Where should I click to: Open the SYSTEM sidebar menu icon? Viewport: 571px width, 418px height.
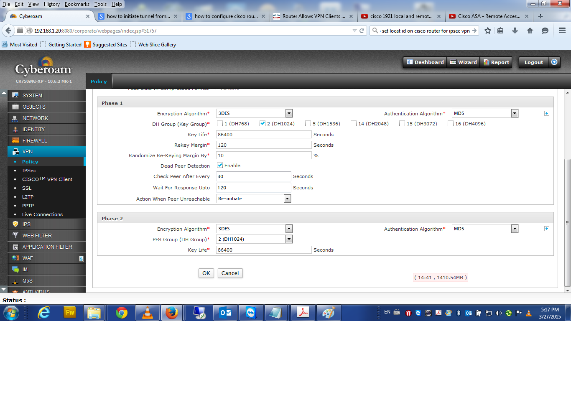point(15,95)
